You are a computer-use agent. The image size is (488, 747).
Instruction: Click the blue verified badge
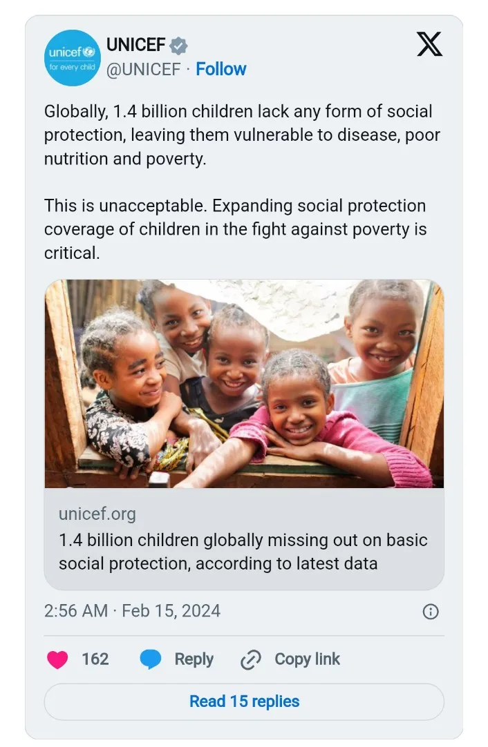click(x=179, y=46)
